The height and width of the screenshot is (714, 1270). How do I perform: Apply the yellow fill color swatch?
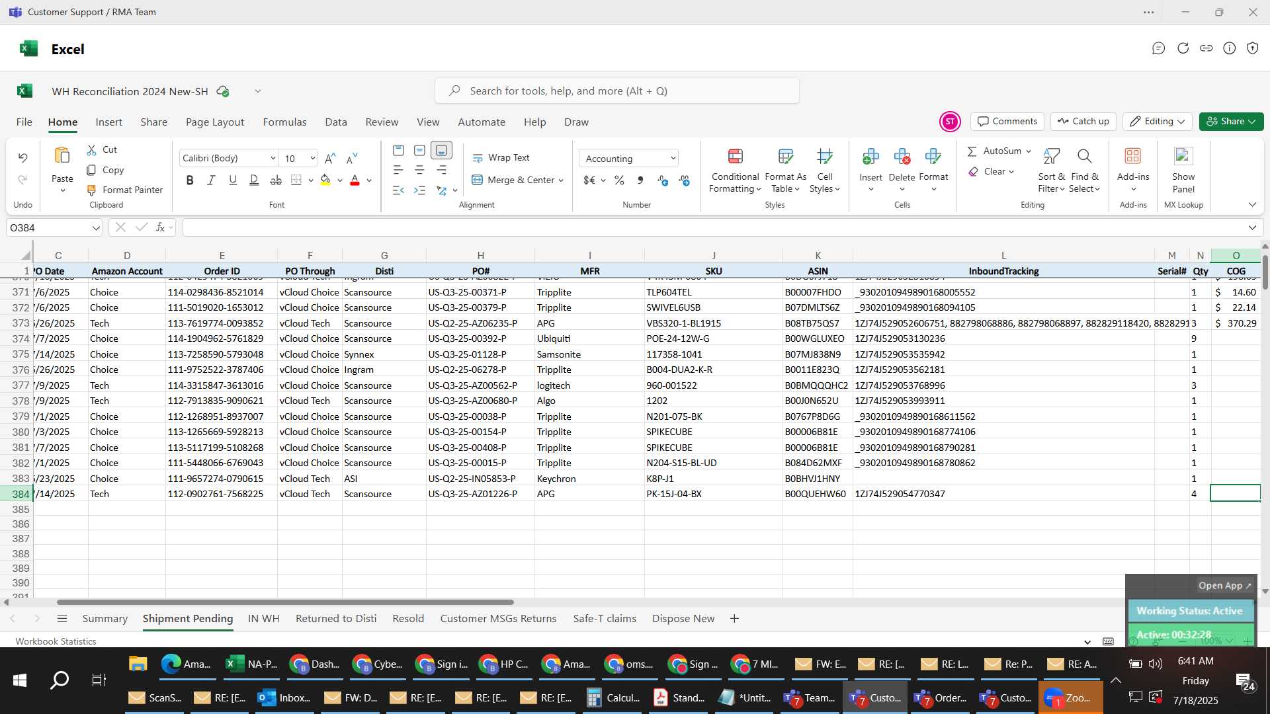tap(325, 180)
